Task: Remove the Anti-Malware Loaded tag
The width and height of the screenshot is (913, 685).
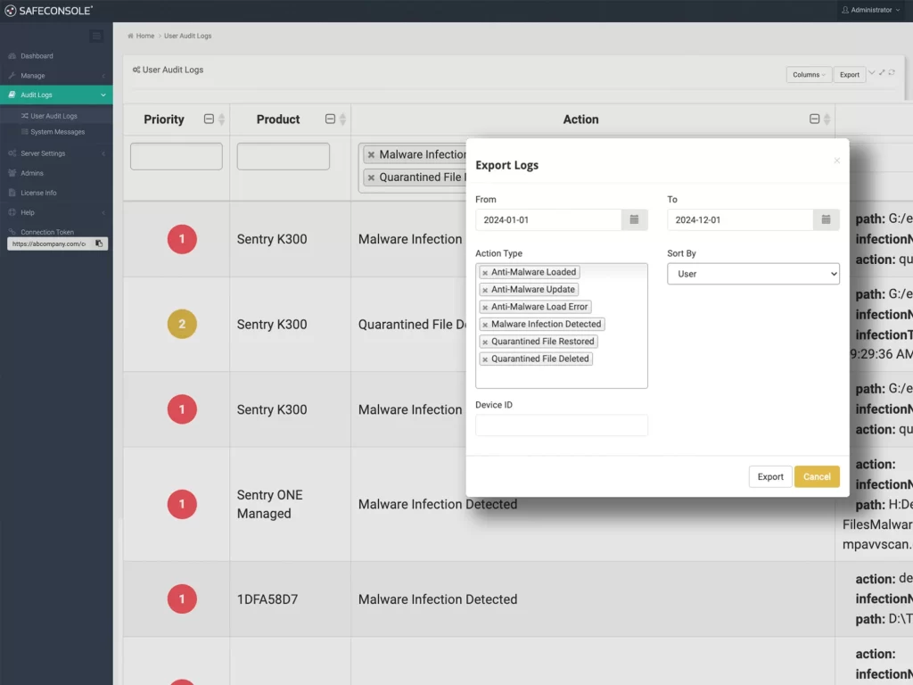Action: [x=485, y=273]
